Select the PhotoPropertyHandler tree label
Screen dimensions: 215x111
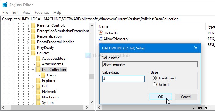coord(55,42)
